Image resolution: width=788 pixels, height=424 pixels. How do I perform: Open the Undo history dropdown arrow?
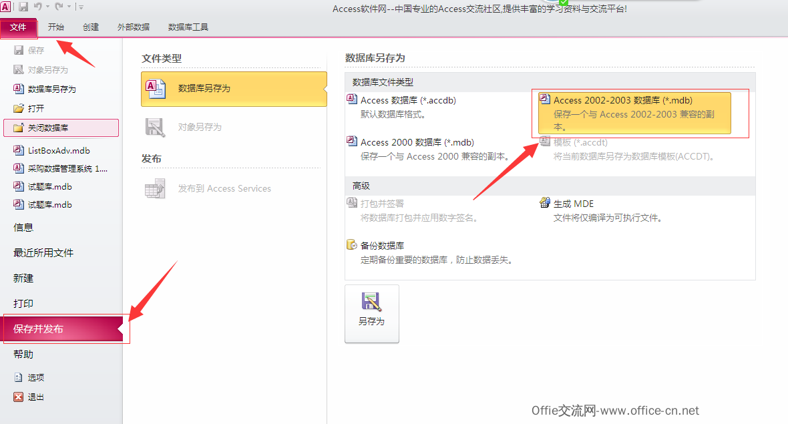click(x=47, y=7)
